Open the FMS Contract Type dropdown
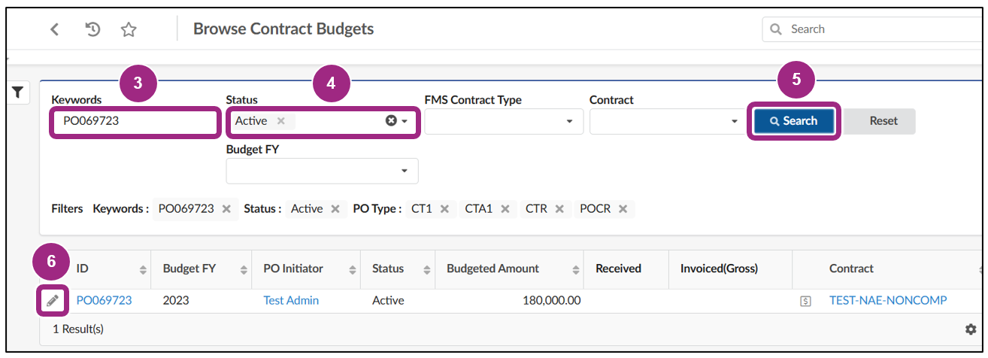The height and width of the screenshot is (358, 988). 504,122
